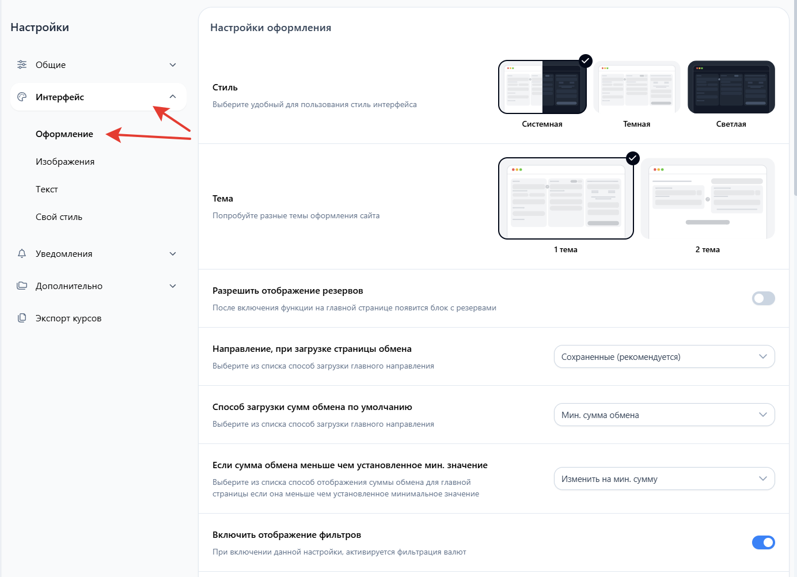Viewport: 797px width, 577px height.
Task: Click the palette icon beside Интерфейс
Action: coord(22,97)
